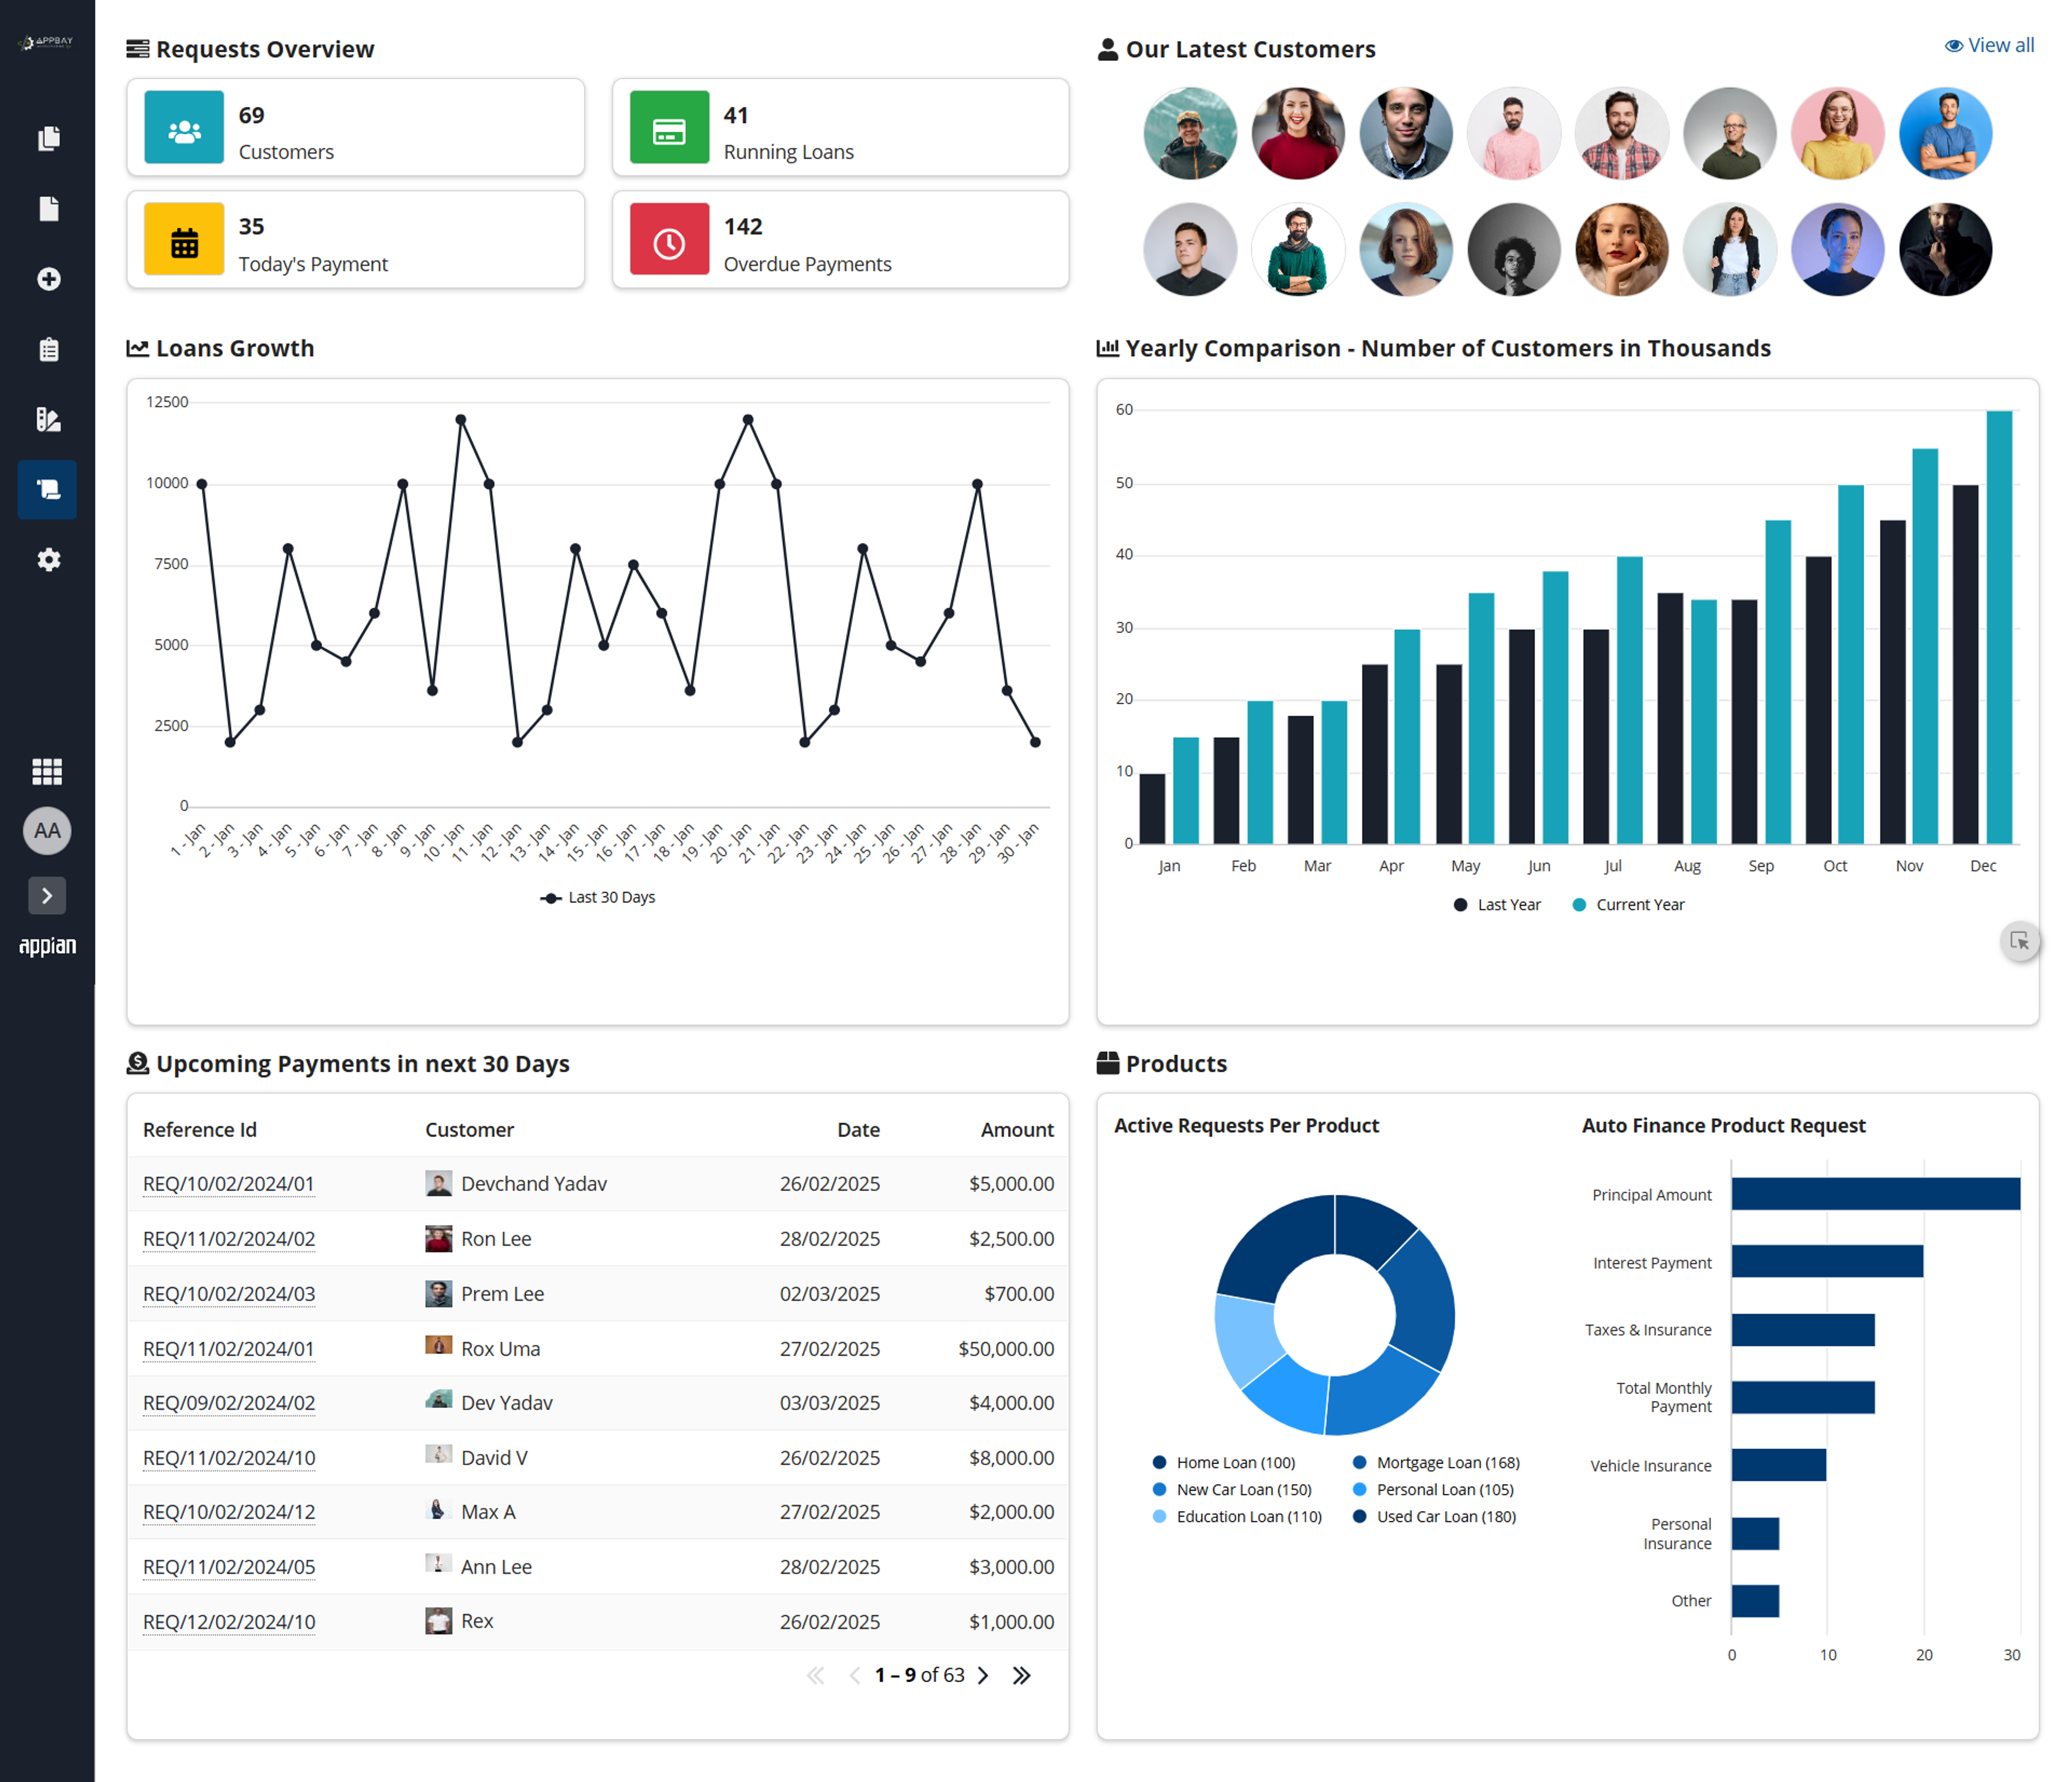This screenshot has width=2072, height=1782.
Task: Open reference REQ/09/02/2024/02
Action: [x=229, y=1402]
